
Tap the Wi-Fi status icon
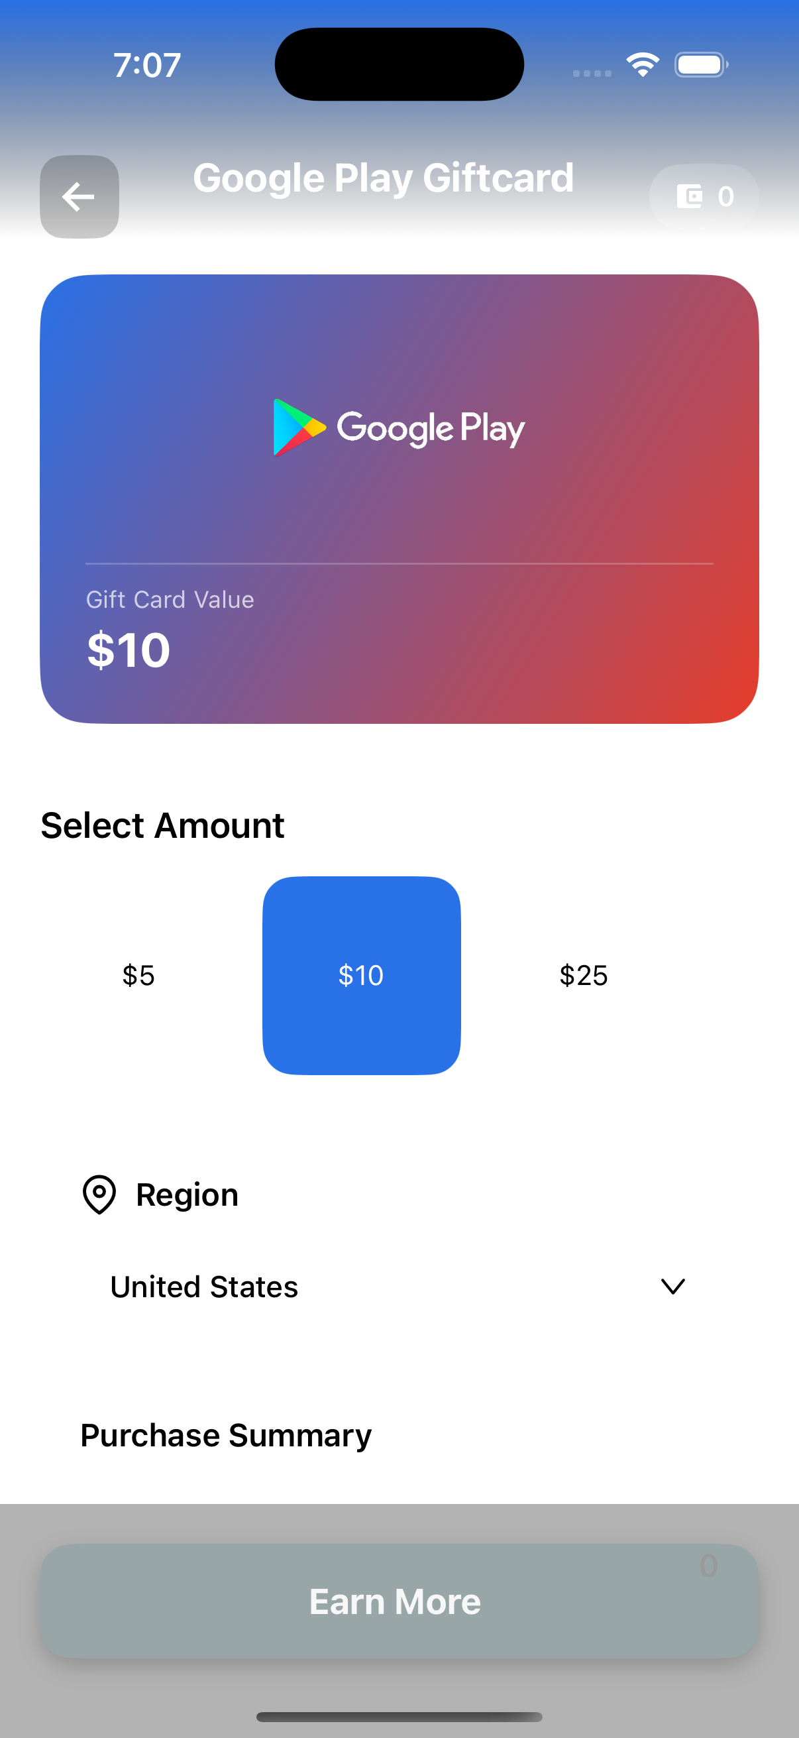643,65
